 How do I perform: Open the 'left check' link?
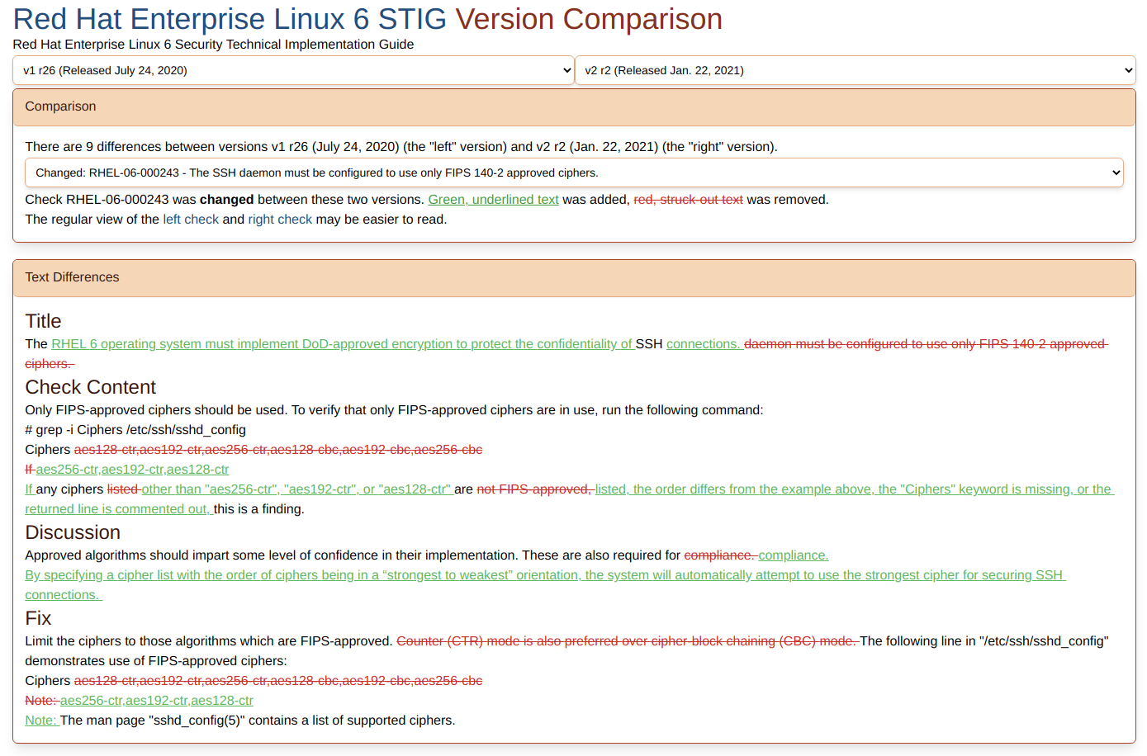tap(191, 220)
